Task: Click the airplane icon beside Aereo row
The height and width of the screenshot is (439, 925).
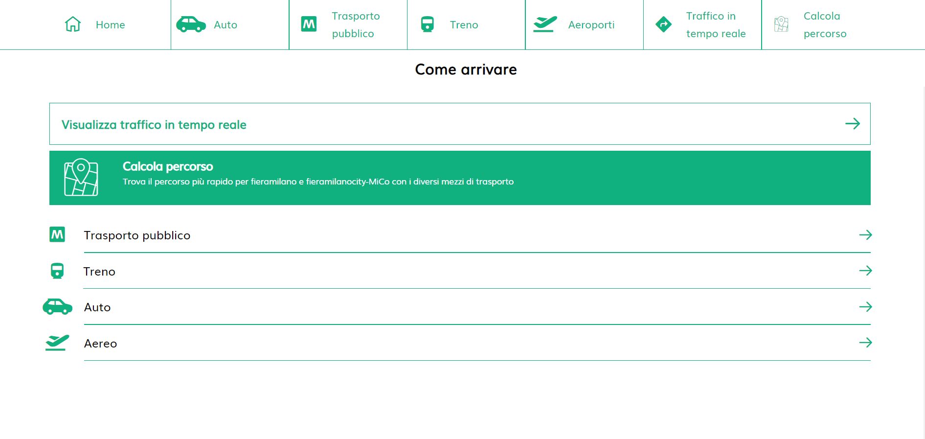Action: (x=57, y=343)
